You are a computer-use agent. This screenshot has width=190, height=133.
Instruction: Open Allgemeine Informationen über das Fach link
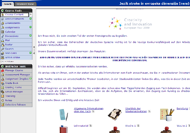pyautogui.click(x=89, y=110)
